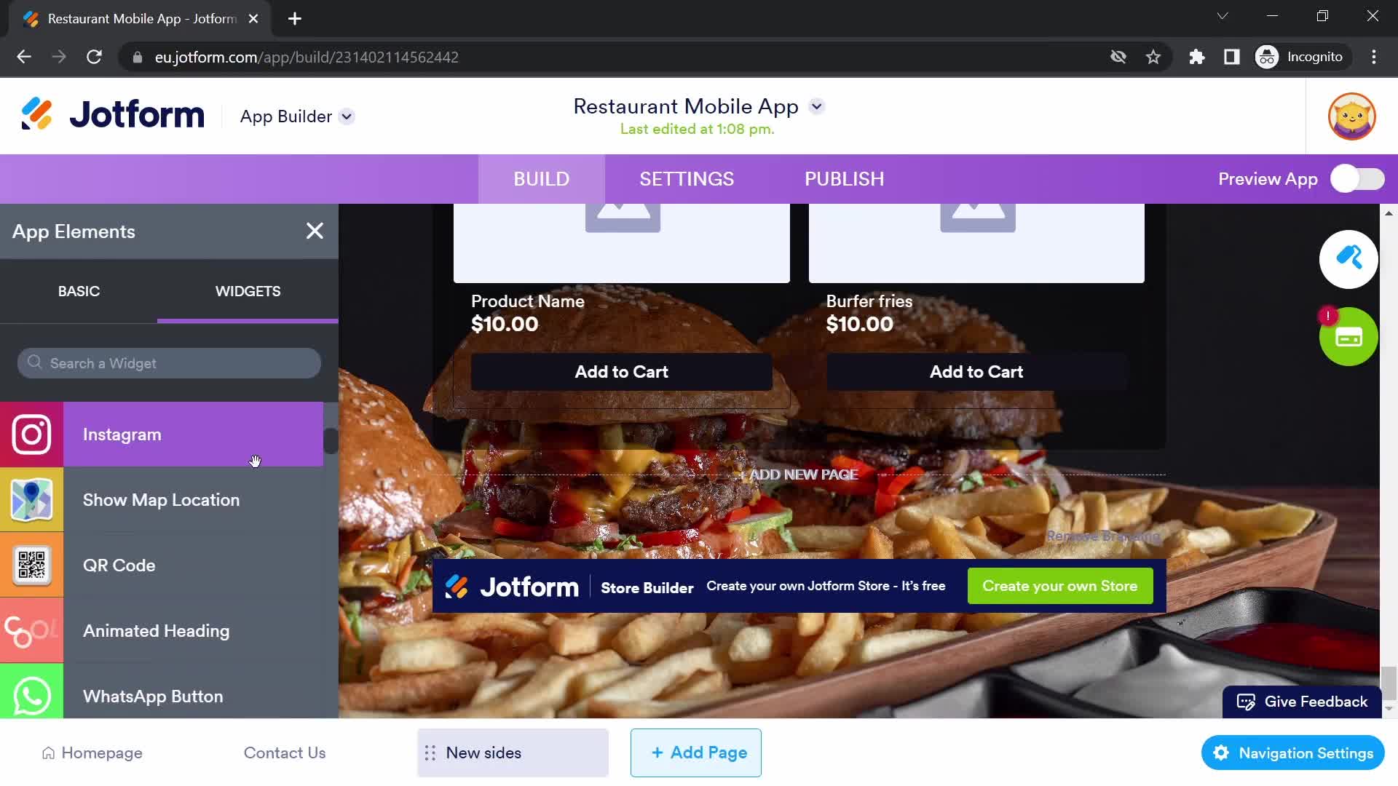Open the browser extensions dropdown
Image resolution: width=1398 pixels, height=786 pixels.
1197,57
